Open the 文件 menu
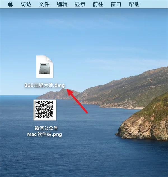The height and width of the screenshot is (177, 168). [x=44, y=4]
